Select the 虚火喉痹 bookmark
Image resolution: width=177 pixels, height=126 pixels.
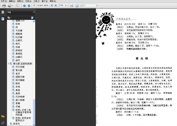20,100
